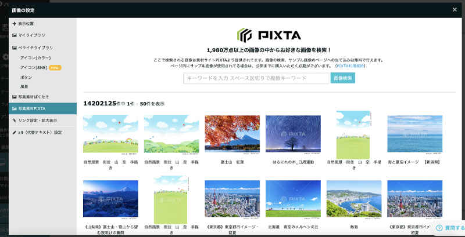Click the 画像検索 search button

point(342,78)
